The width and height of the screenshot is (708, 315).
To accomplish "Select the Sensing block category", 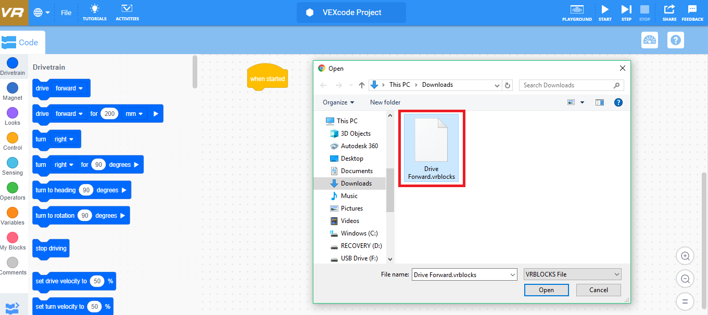I will (x=12, y=167).
